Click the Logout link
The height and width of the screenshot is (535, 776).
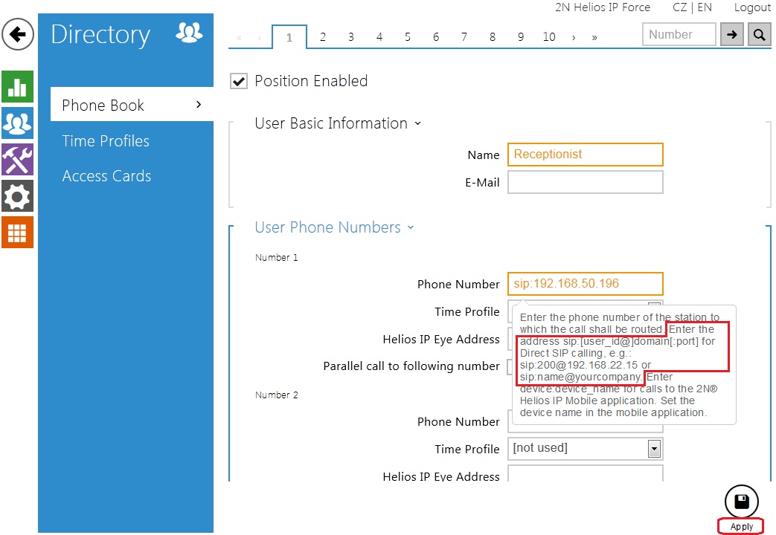coord(751,7)
